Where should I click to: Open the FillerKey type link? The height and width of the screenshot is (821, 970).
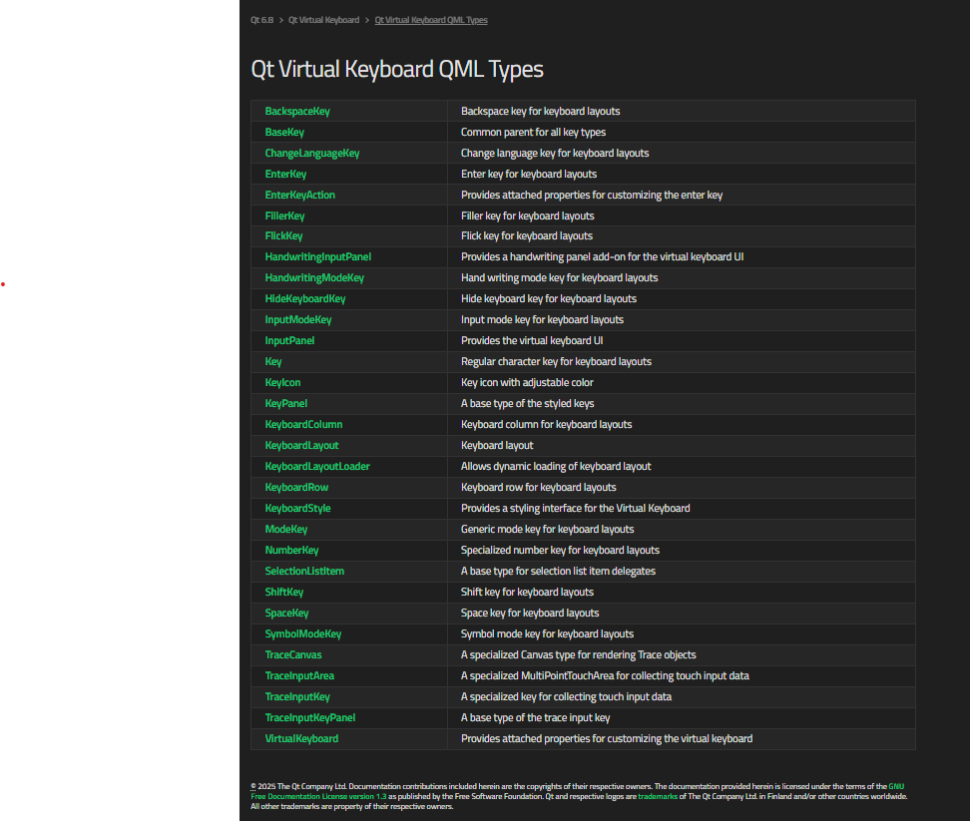click(x=284, y=215)
